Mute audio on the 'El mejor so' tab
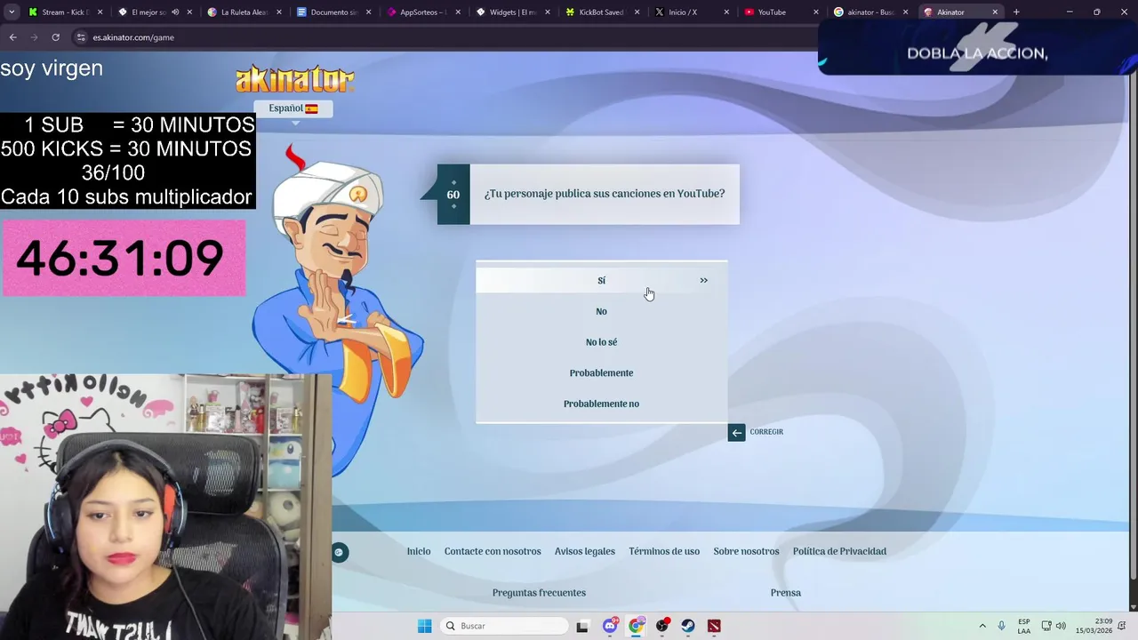Image resolution: width=1138 pixels, height=640 pixels. pyautogui.click(x=174, y=12)
